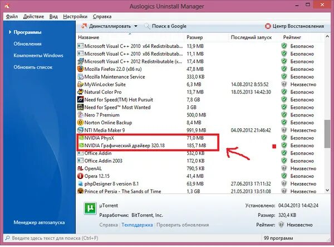Screen dimensions: 334x247
Task: Click the Деинсталлировать toolbar button
Action: click(x=106, y=26)
